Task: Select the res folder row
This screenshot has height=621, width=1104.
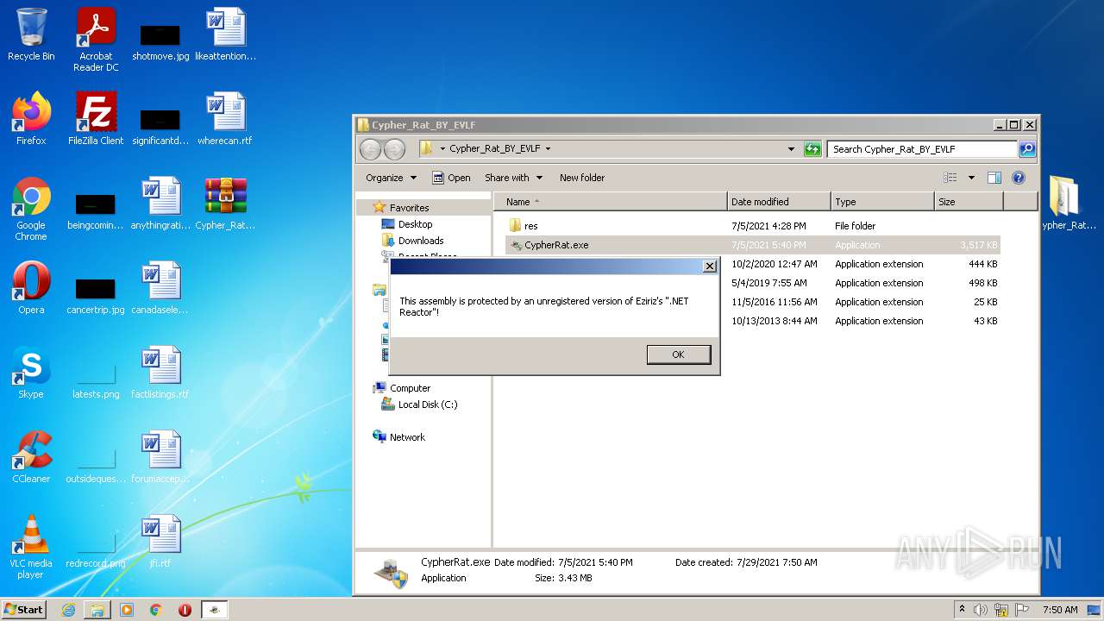Action: pyautogui.click(x=753, y=226)
